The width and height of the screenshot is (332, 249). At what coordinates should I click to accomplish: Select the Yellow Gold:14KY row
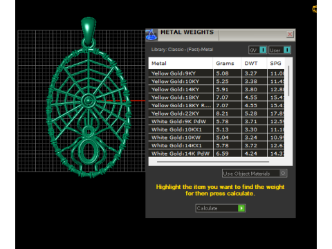tap(216, 89)
